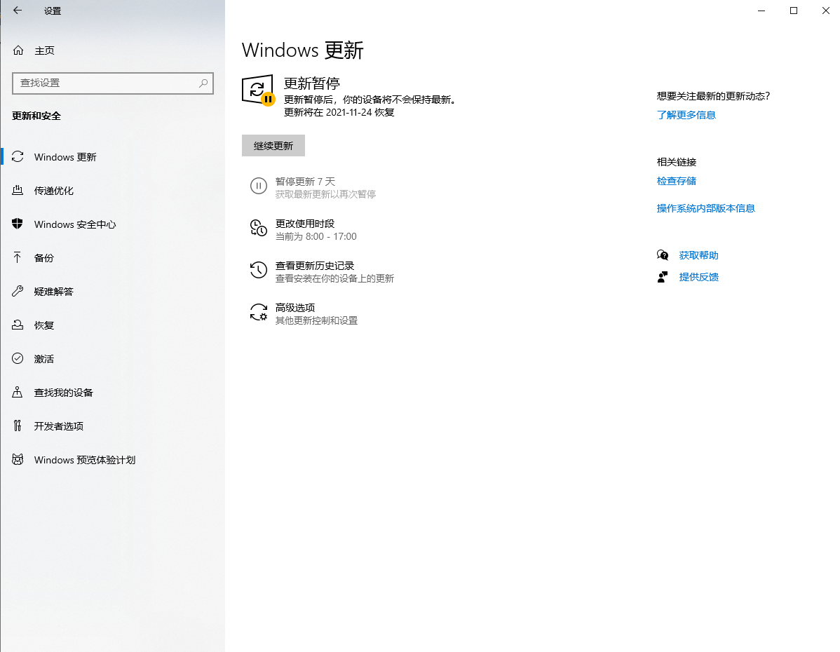
Task: Click the shield icon for Windows 安全中心
Action: click(18, 224)
